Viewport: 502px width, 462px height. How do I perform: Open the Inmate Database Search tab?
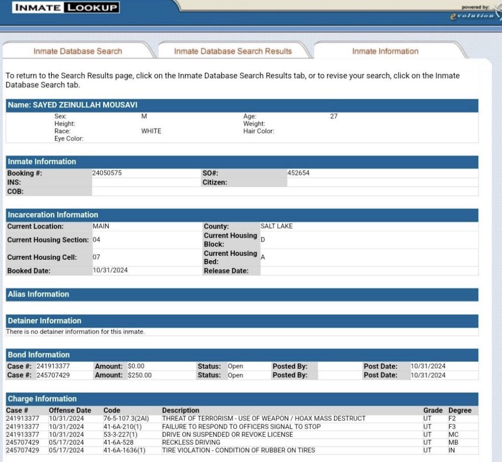point(78,51)
